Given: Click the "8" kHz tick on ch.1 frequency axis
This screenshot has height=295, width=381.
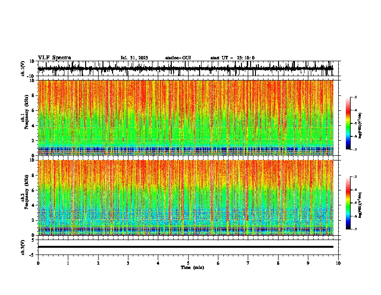Looking at the screenshot, I should click(x=34, y=95).
